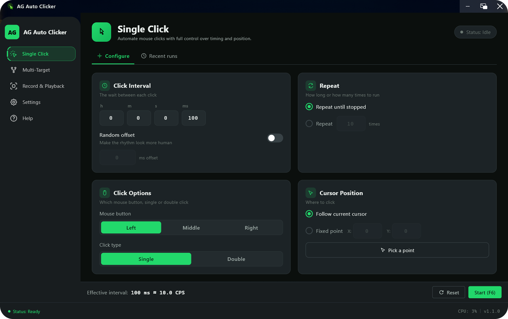Click the v1.1.0 version label
Viewport: 508px width, 319px height.
[x=492, y=311]
